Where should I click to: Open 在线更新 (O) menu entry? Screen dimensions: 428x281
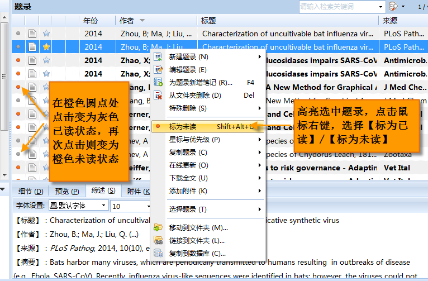[x=208, y=165]
